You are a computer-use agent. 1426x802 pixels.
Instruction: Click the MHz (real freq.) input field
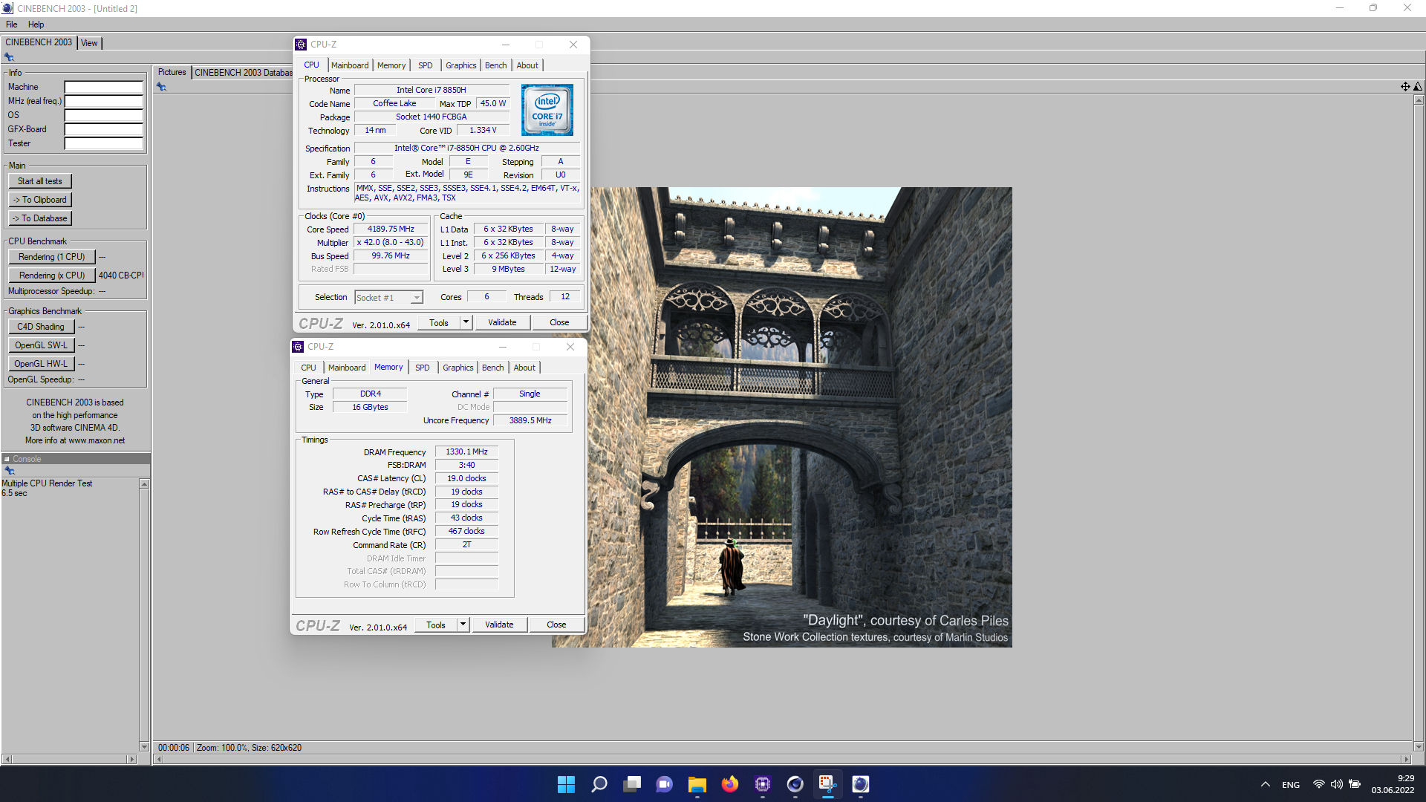(103, 101)
